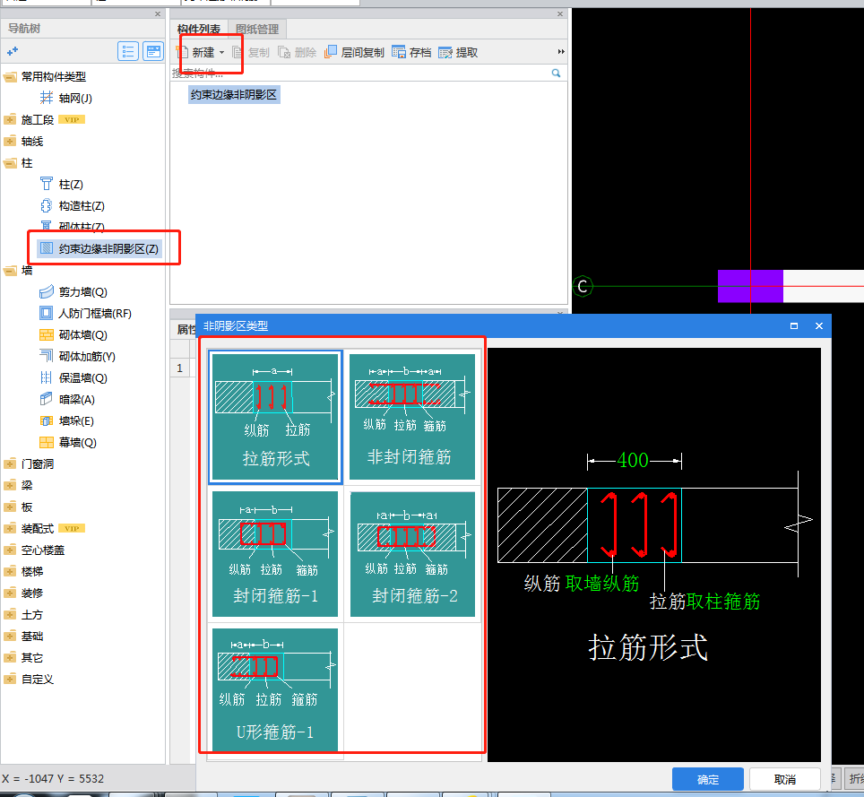Click the 取消 cancel button

click(x=784, y=779)
